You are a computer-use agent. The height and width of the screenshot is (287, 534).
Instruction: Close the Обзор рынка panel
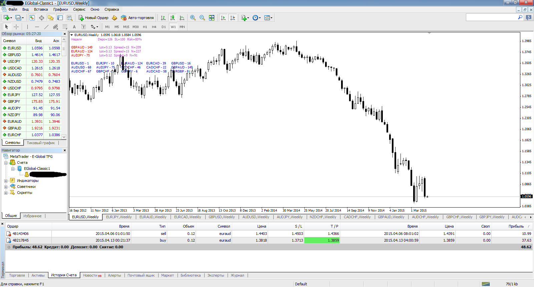pyautogui.click(x=65, y=34)
